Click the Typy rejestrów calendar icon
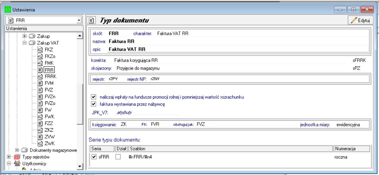The height and width of the screenshot is (175, 379). point(17,157)
